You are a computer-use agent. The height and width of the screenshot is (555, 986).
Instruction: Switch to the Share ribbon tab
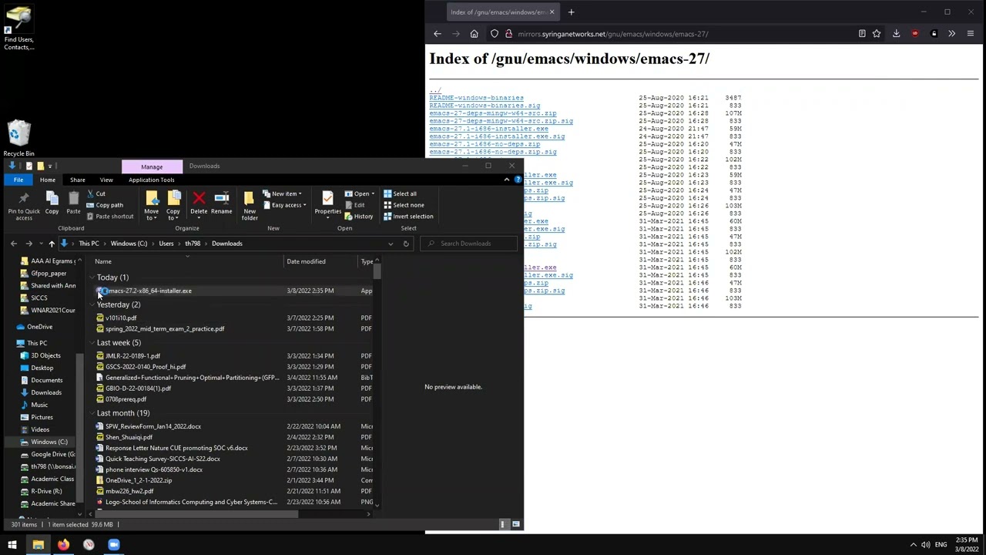tap(78, 180)
